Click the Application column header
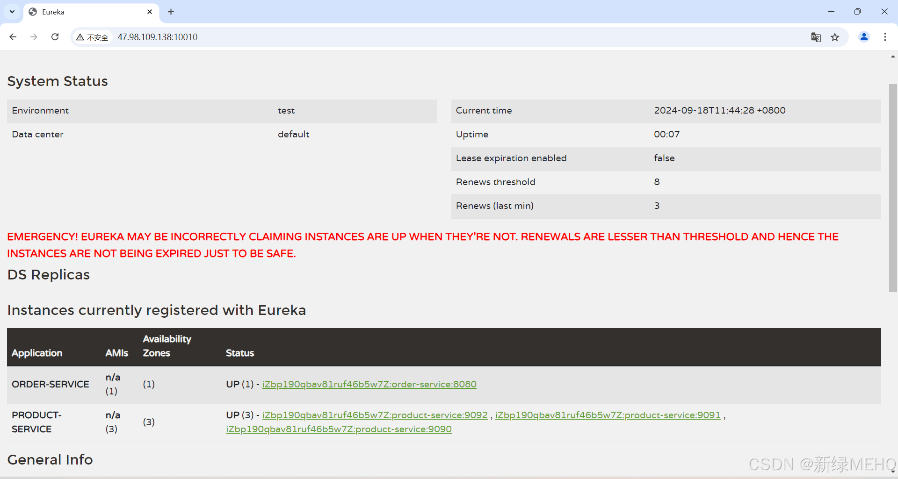898x479 pixels. 37,353
